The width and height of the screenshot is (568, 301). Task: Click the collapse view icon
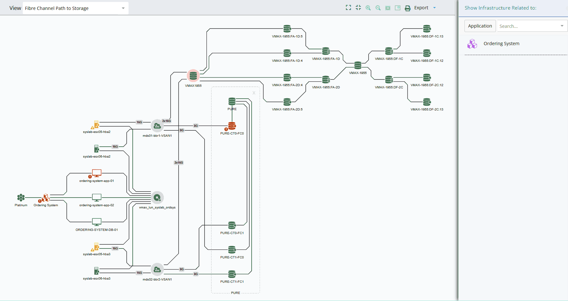tap(358, 8)
